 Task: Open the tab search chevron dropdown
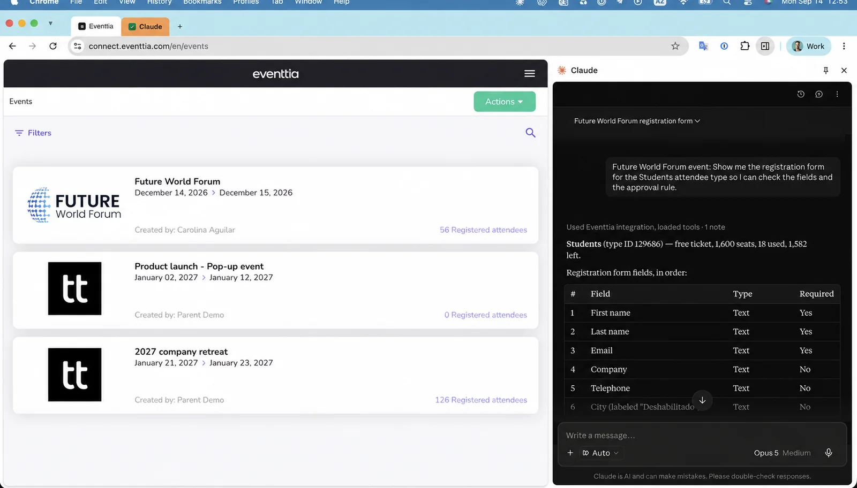point(50,24)
